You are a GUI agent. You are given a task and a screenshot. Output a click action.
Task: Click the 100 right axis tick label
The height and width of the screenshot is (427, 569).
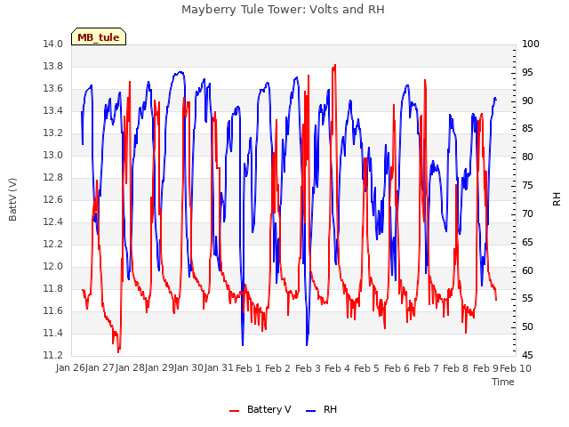531,44
